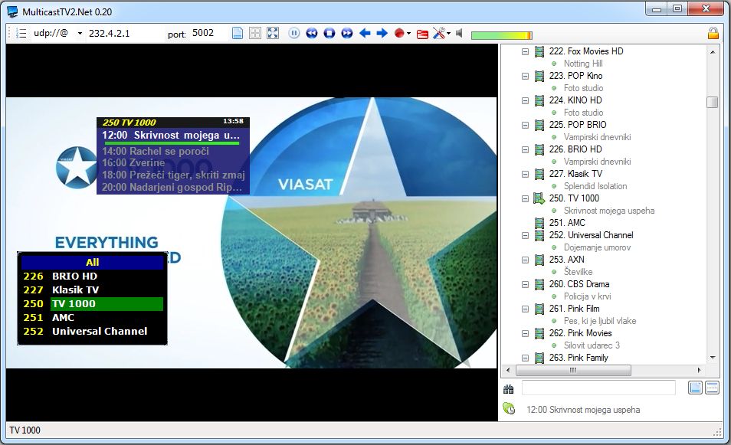
Task: Select channel 251. AMC in tree
Action: (567, 223)
